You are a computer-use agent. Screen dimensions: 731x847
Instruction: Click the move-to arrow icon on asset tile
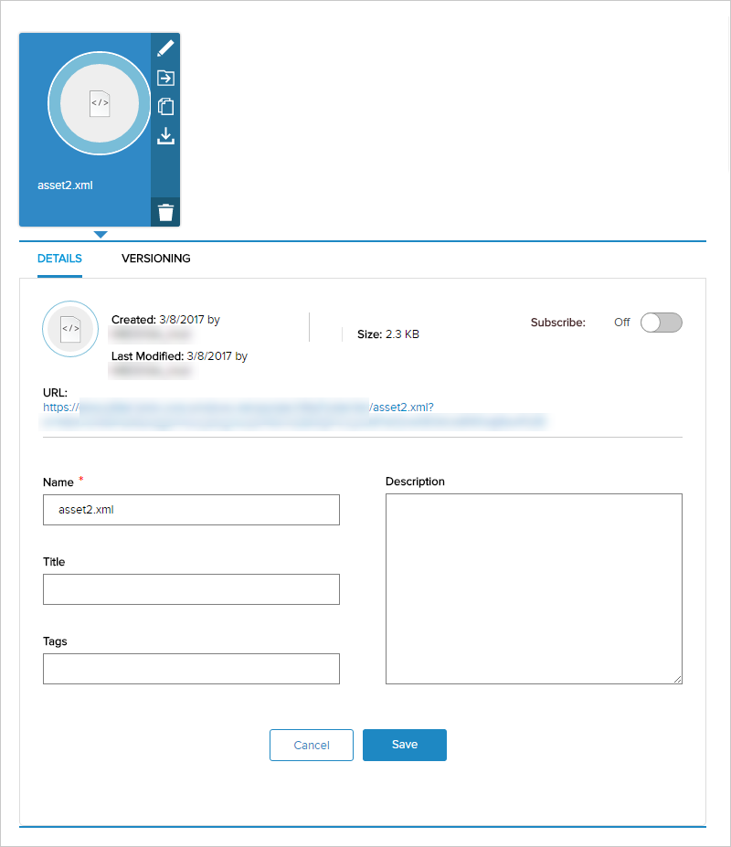(x=165, y=78)
